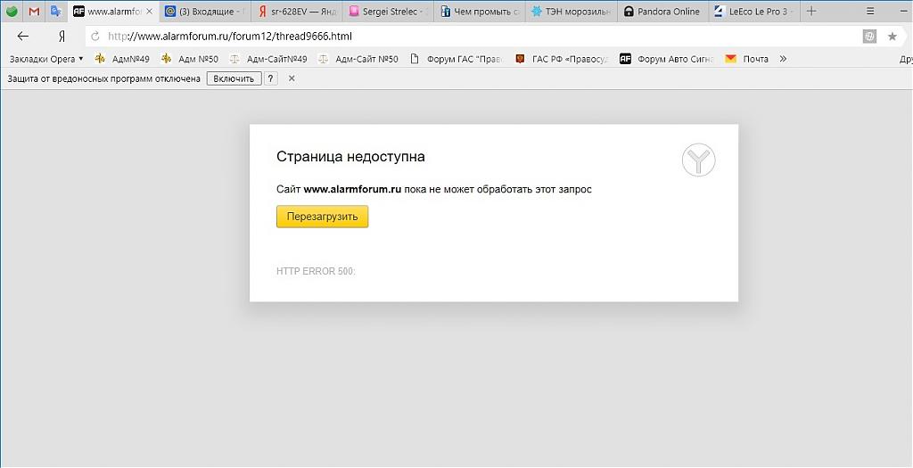Open the pinned translator tab

tap(55, 12)
